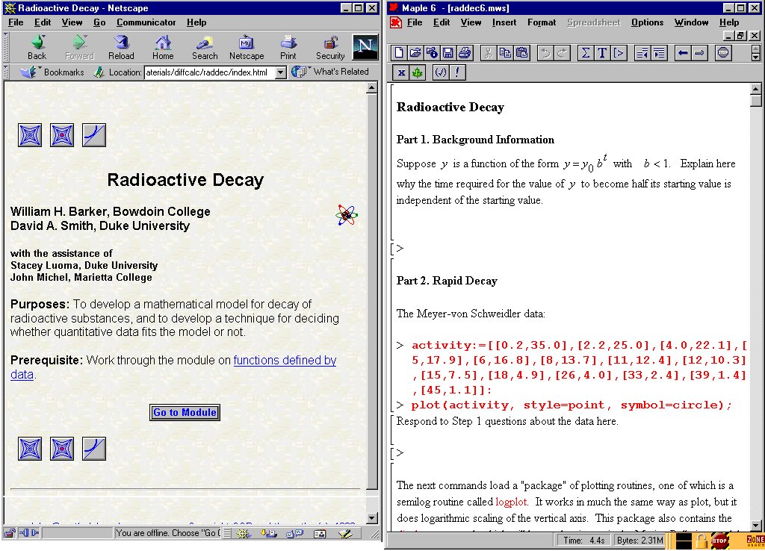Go back with Maple's left arrow
Image resolution: width=765 pixels, height=551 pixels.
(x=683, y=53)
